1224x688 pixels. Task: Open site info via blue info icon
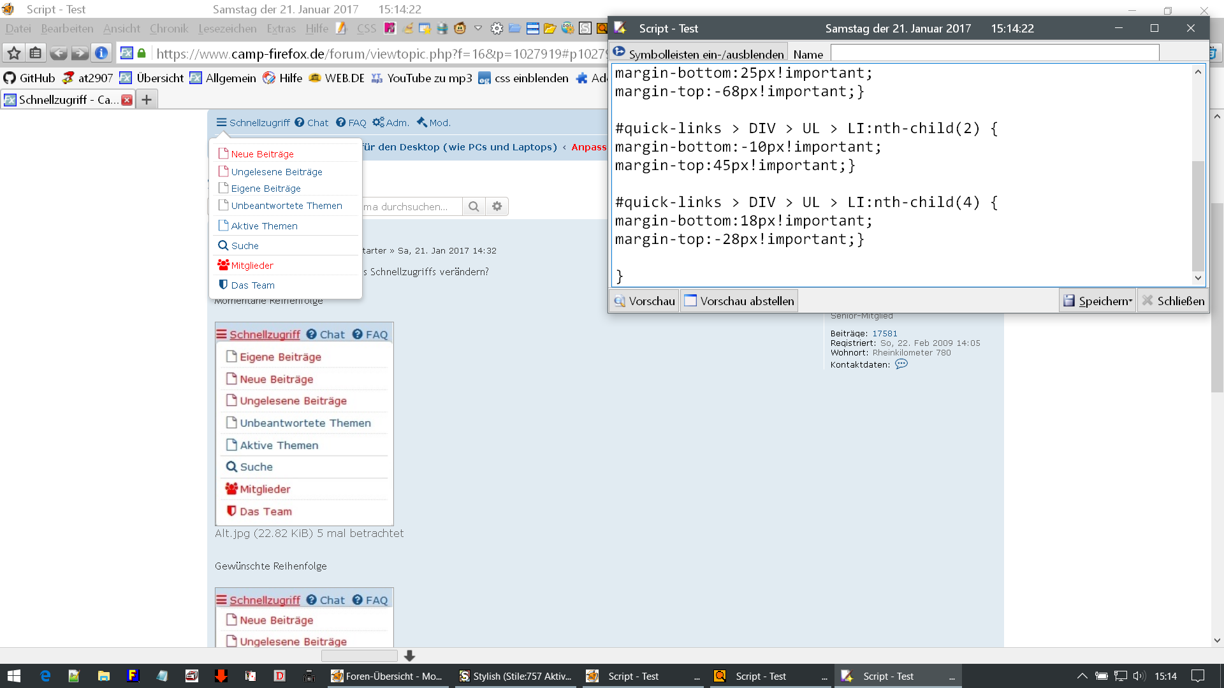101,54
